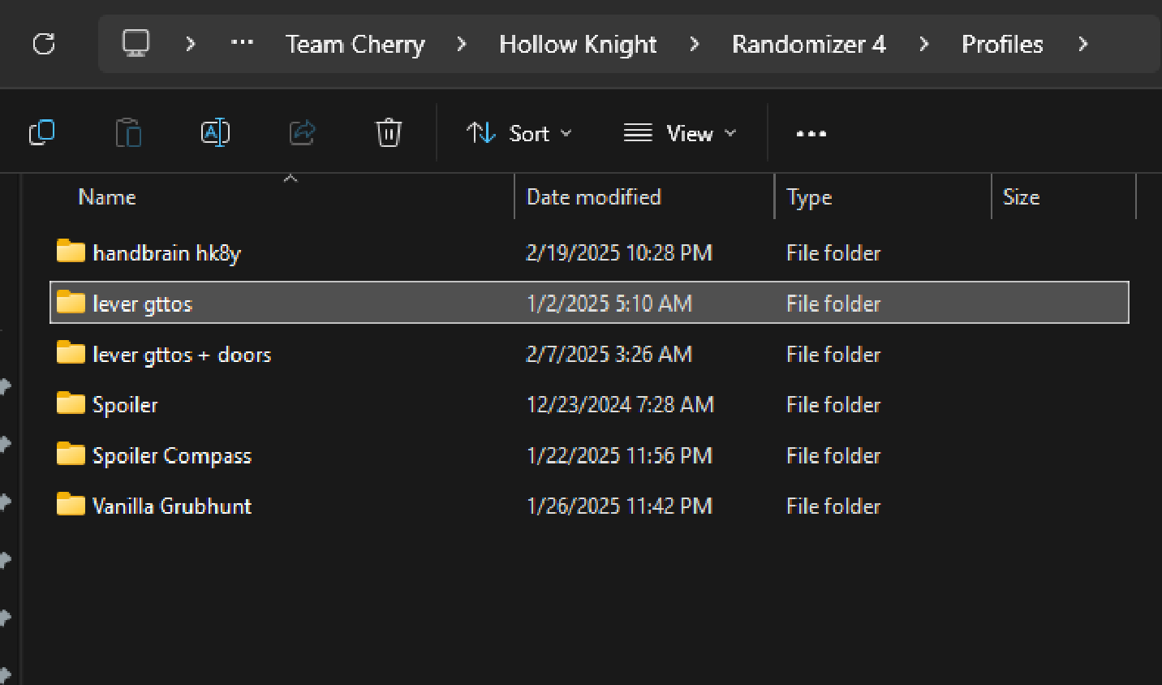Click Vanilla Grubhunt folder icon
The width and height of the screenshot is (1162, 685).
[x=71, y=505]
